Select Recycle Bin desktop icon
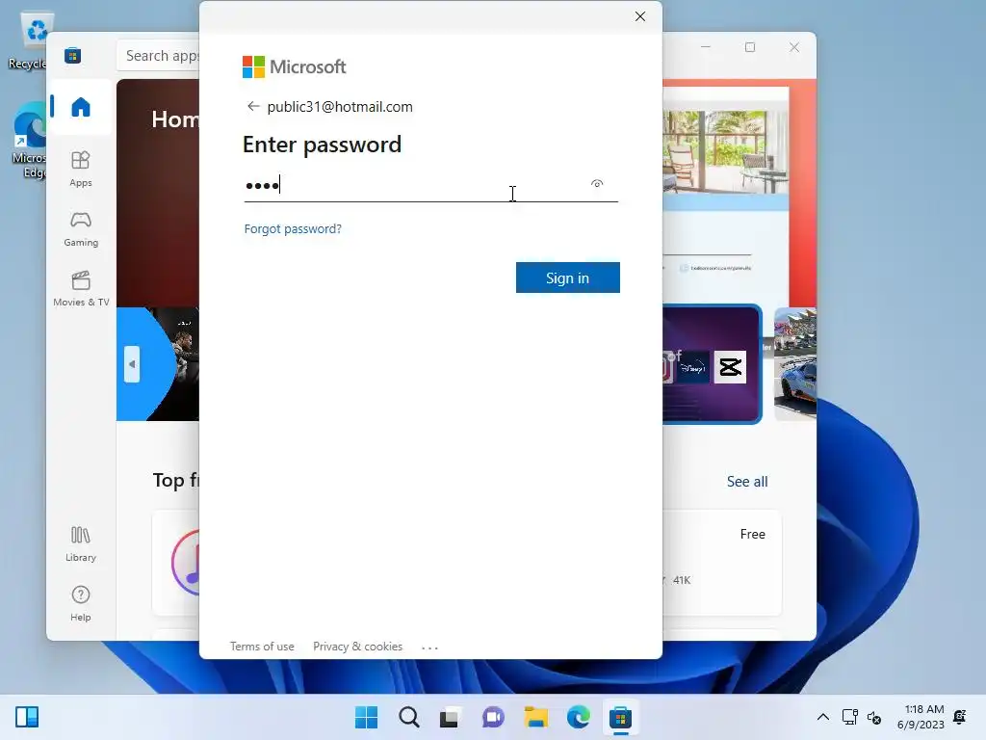Viewport: 986px width, 740px height. pos(30,40)
